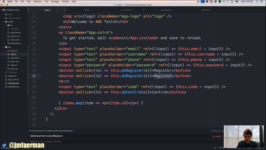The image size is (266, 150).
Task: Switch to the package.json editor tab
Action: tap(166, 10)
